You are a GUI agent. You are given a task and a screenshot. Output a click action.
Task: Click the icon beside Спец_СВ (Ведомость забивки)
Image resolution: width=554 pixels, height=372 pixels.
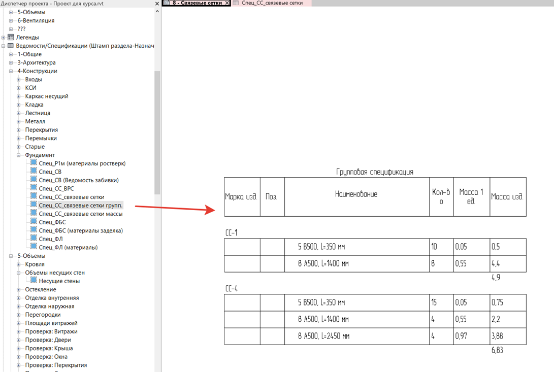(34, 180)
